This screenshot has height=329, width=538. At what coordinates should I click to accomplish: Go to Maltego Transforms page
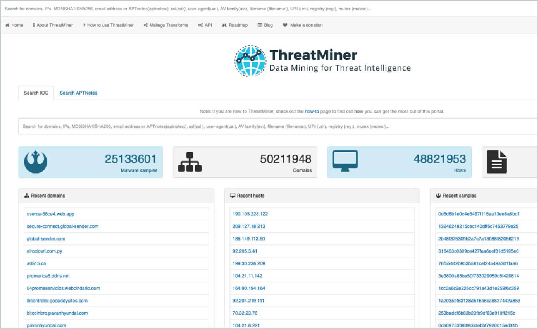click(166, 25)
